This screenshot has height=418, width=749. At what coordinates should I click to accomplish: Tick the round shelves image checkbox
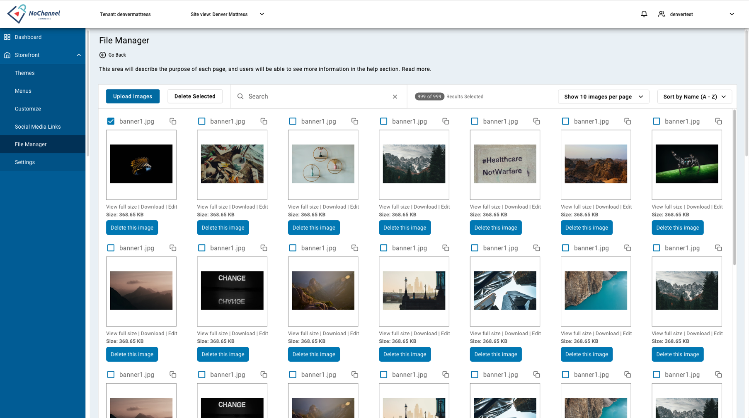pos(293,121)
